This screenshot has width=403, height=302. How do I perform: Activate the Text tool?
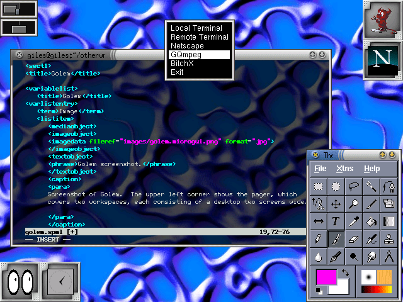[336, 221]
